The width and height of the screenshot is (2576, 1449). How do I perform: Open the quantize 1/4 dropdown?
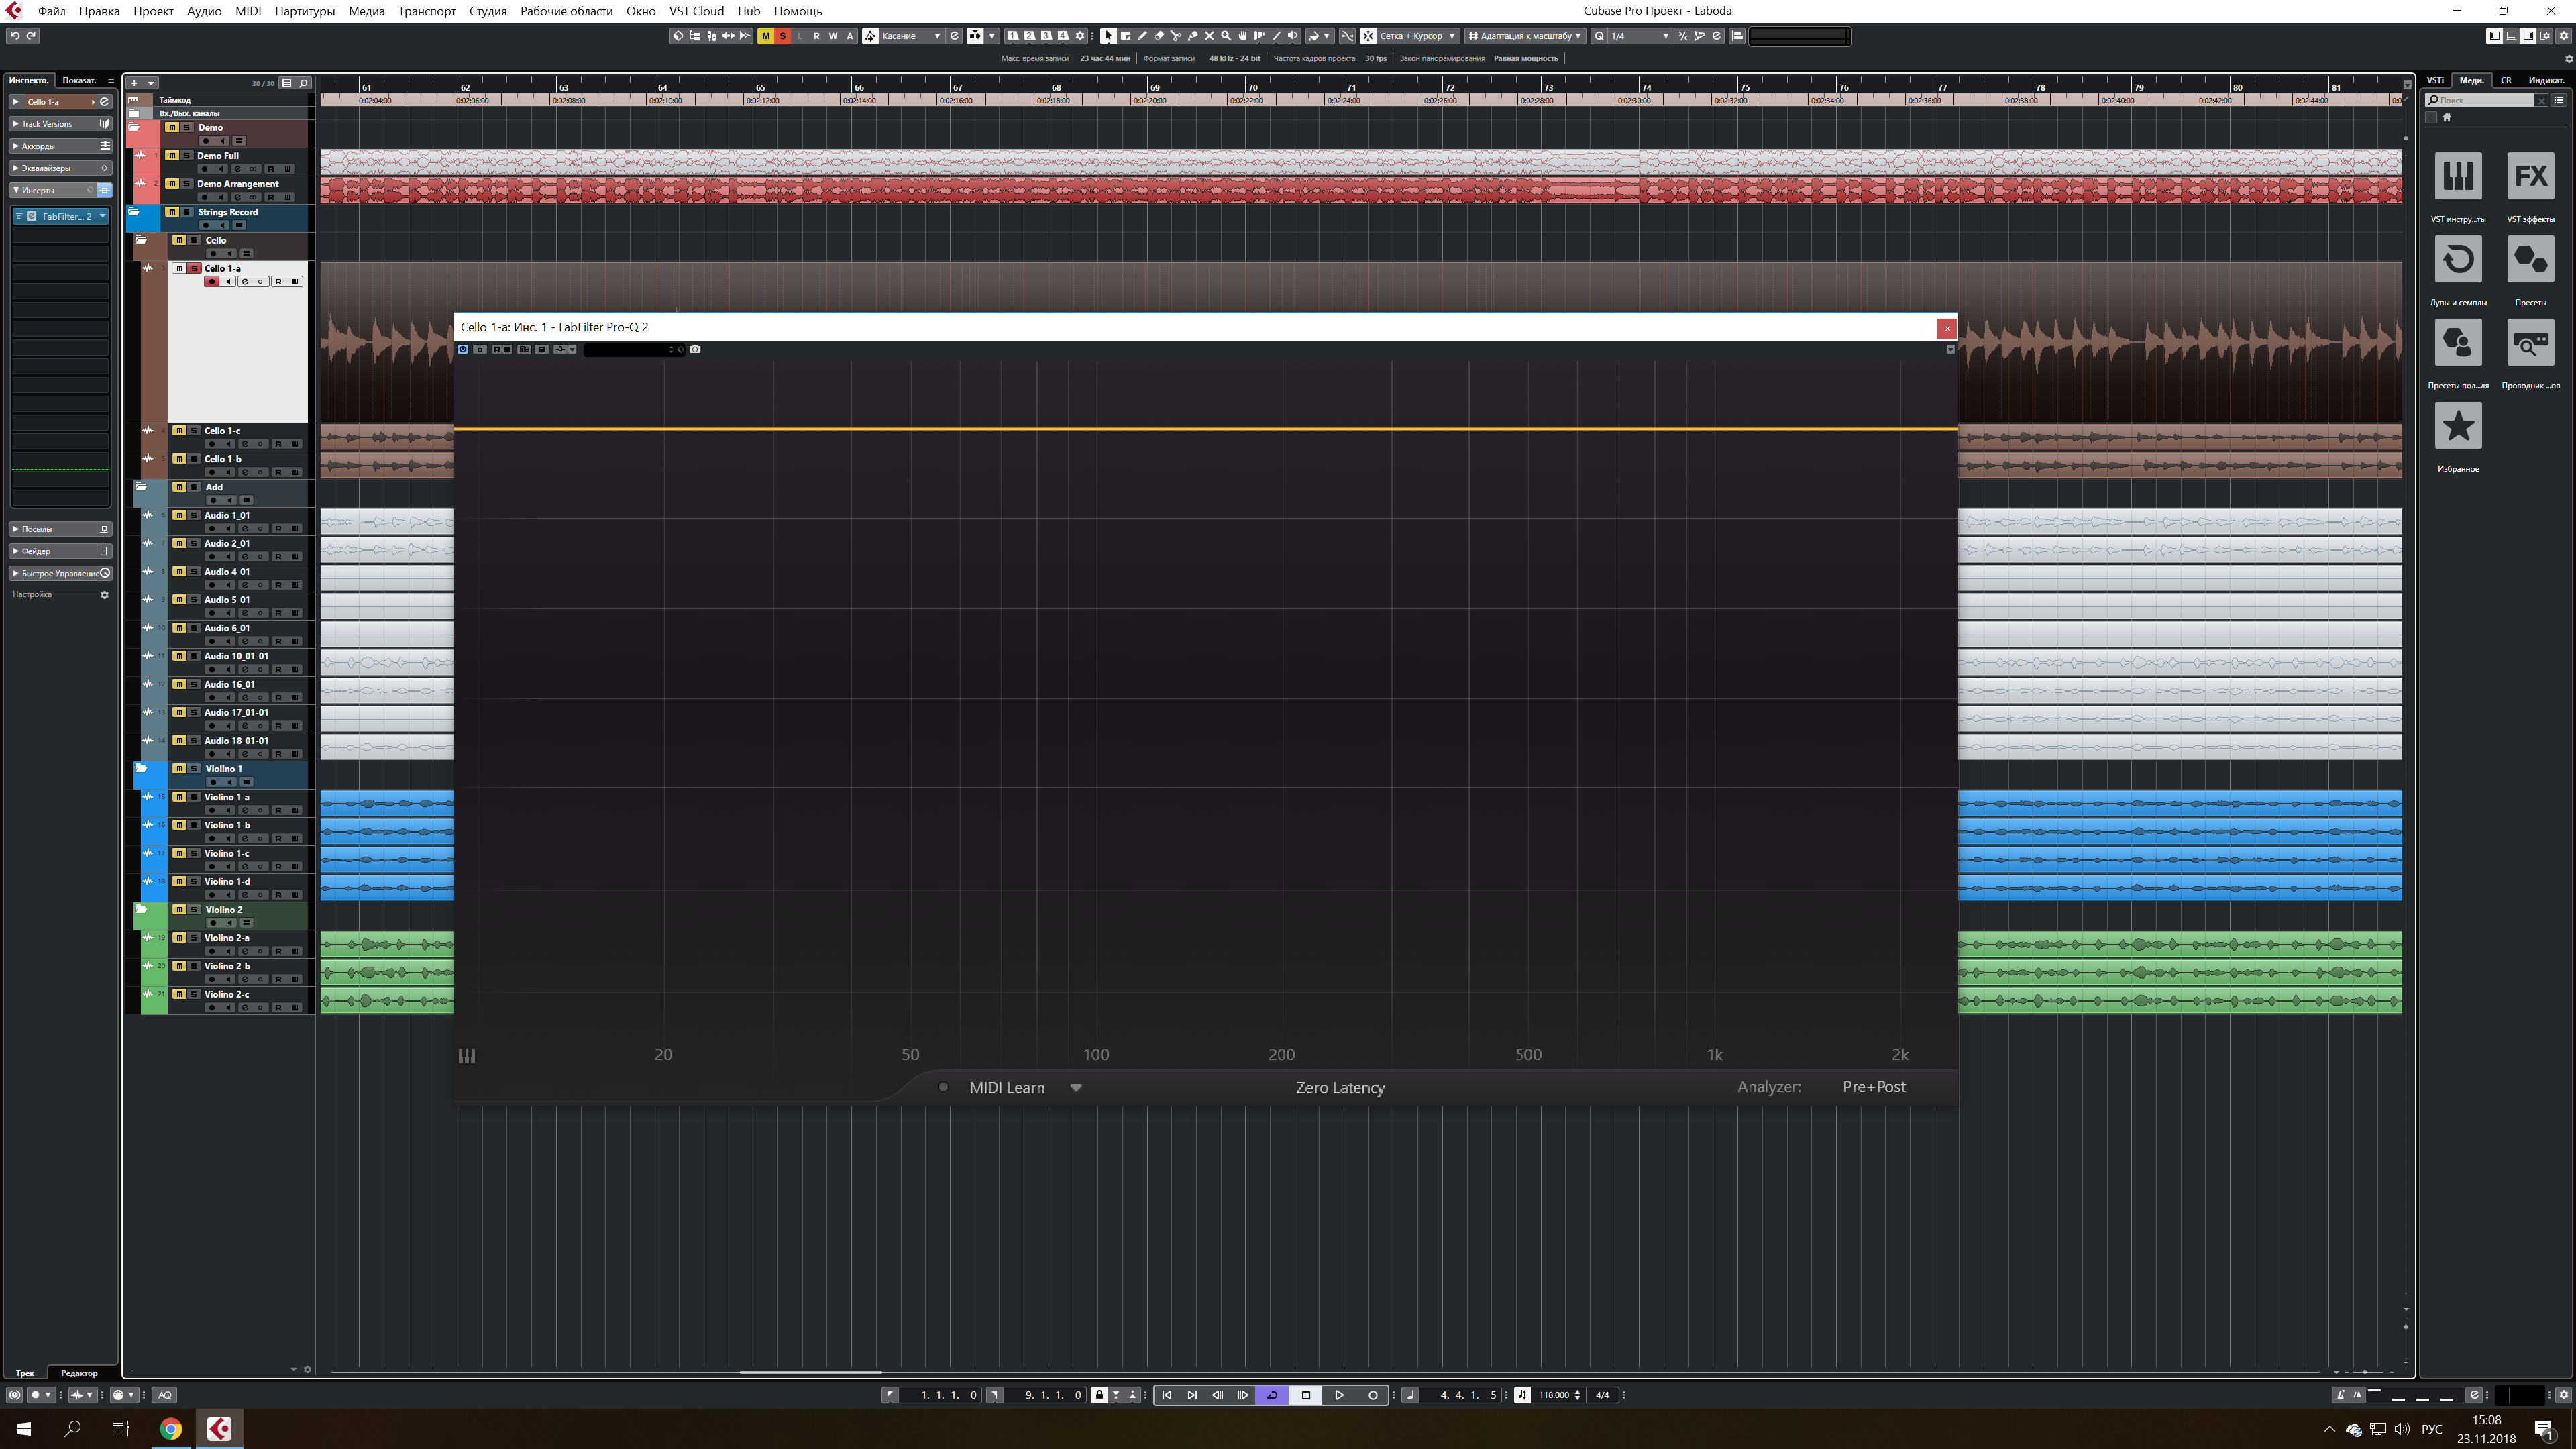pyautogui.click(x=1638, y=36)
